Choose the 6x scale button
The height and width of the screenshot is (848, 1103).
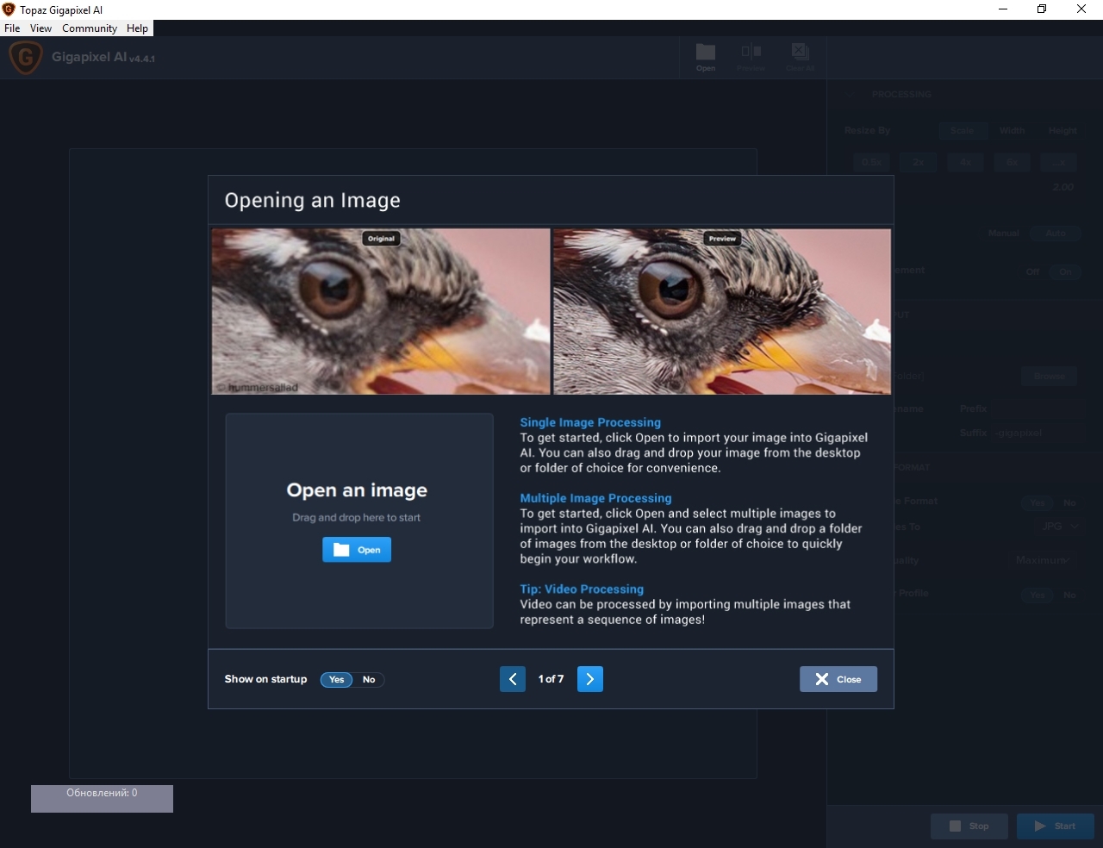[1012, 162]
